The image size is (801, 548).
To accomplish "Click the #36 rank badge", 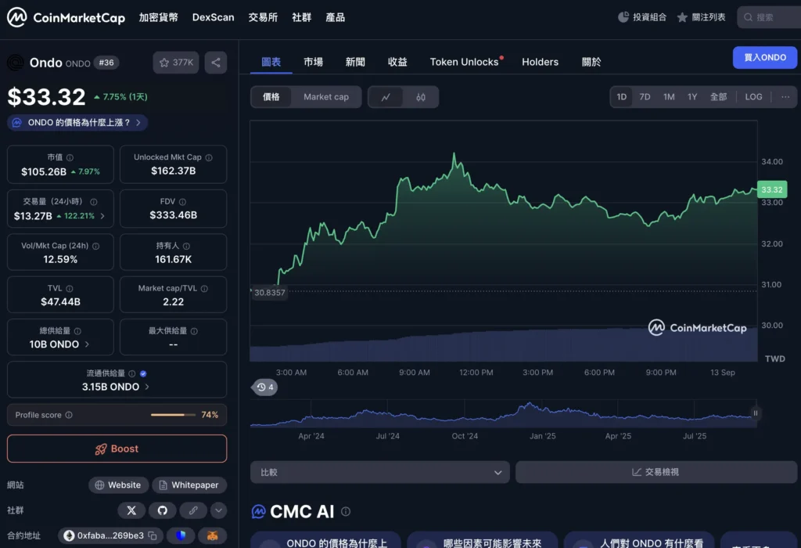I will pos(106,63).
